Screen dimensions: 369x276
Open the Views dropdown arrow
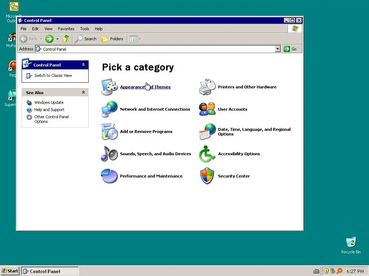point(140,39)
